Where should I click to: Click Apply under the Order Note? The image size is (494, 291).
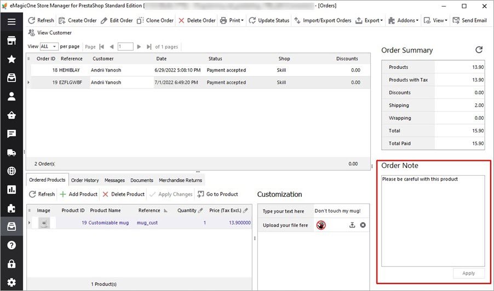(469, 273)
